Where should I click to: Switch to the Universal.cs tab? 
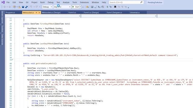135,13
